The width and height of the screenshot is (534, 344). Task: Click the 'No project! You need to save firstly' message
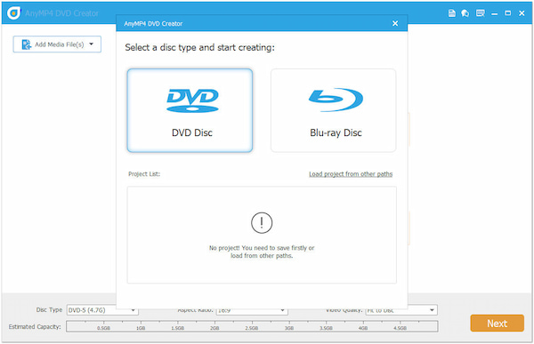[x=262, y=252]
